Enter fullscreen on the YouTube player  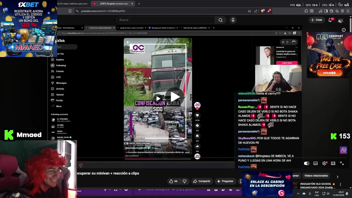click(342, 163)
